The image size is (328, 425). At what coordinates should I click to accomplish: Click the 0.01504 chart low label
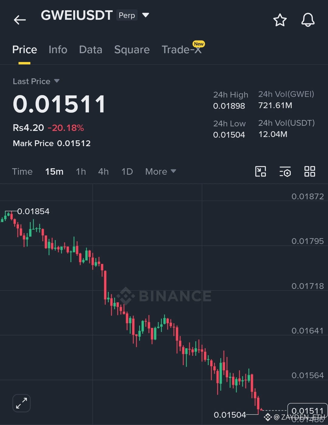(x=230, y=415)
